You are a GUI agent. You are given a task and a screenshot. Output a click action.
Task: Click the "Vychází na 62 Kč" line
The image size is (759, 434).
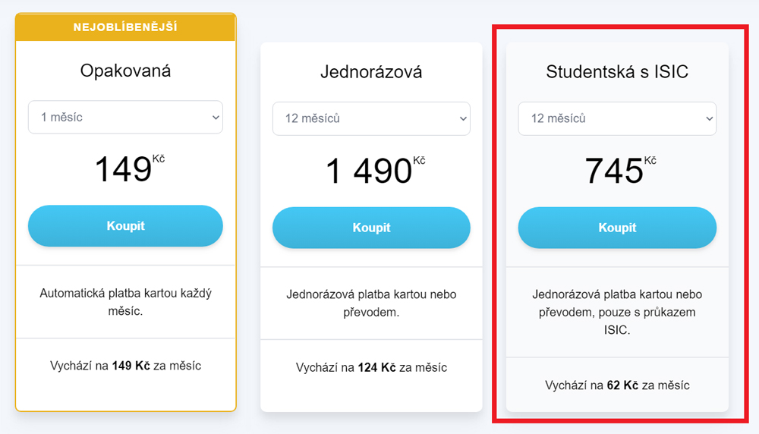pyautogui.click(x=617, y=385)
